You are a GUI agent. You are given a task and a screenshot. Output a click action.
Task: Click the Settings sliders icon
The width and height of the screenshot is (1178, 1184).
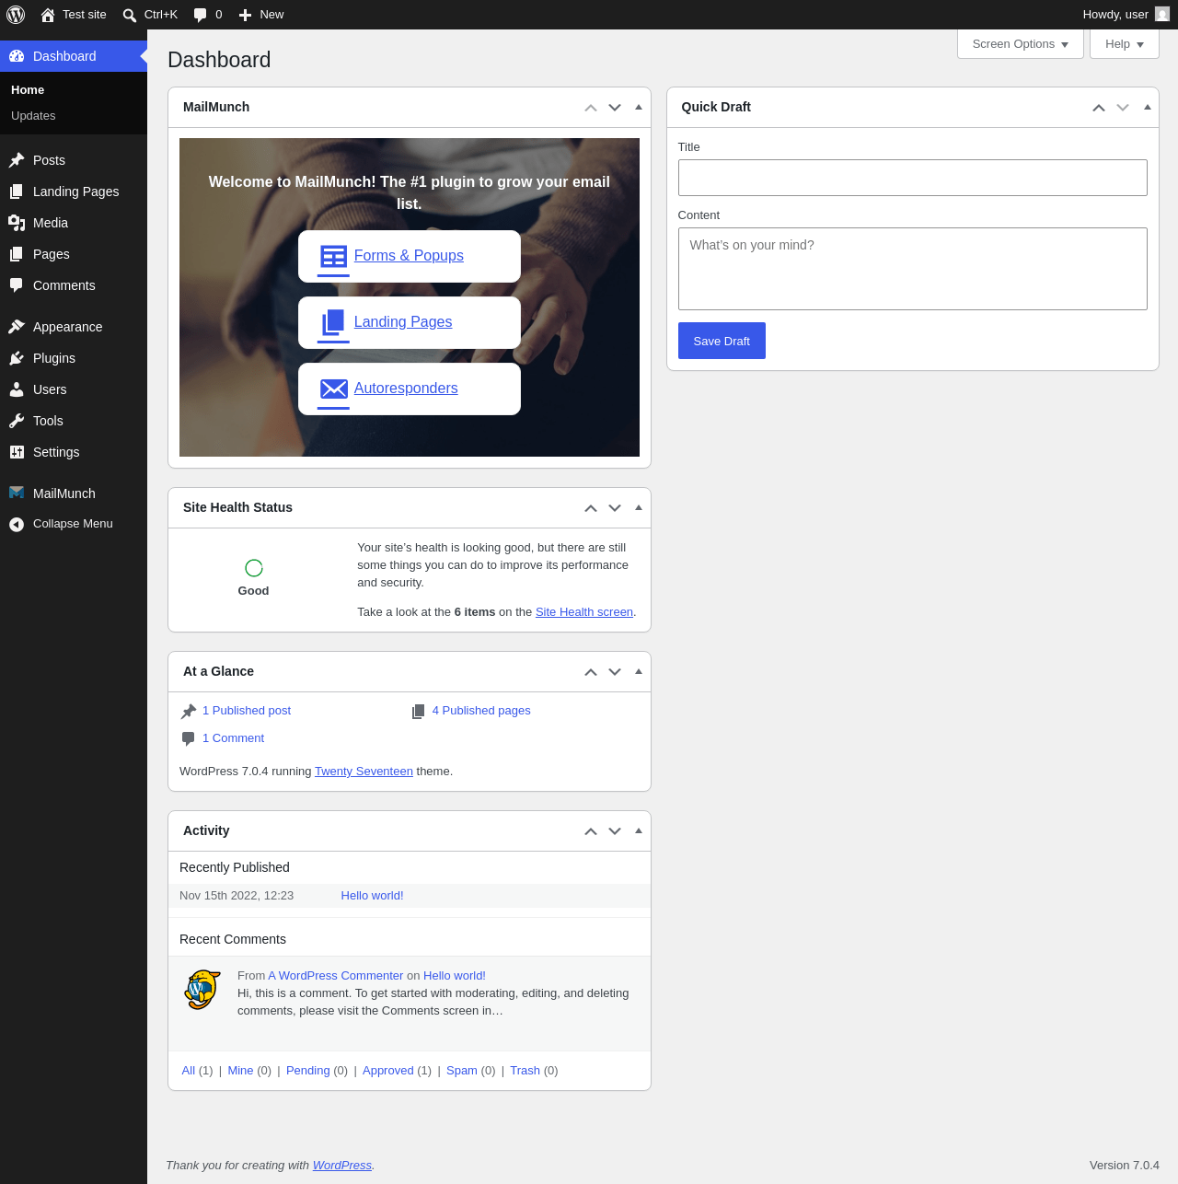tap(17, 452)
